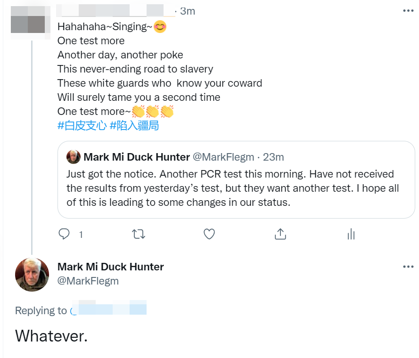Open three-dot menu on Mark's reply
The height and width of the screenshot is (358, 419).
point(408,267)
